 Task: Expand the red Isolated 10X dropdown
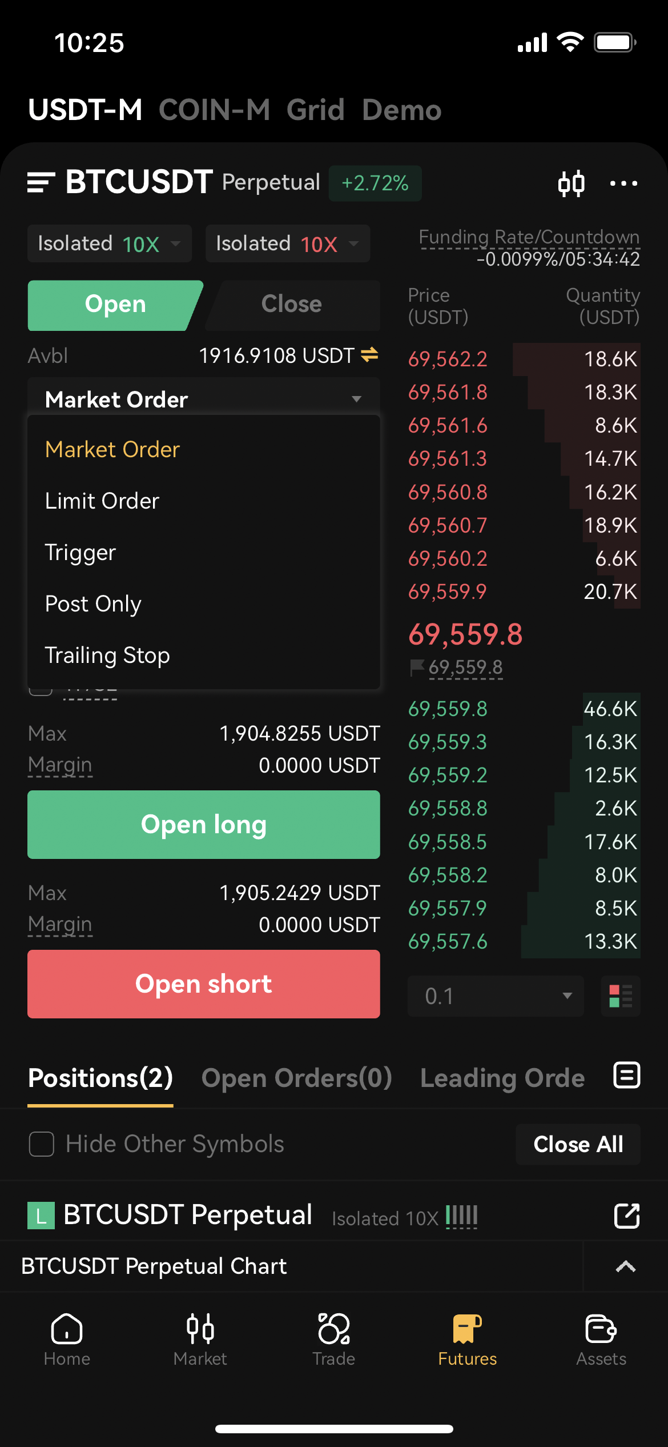tap(288, 244)
